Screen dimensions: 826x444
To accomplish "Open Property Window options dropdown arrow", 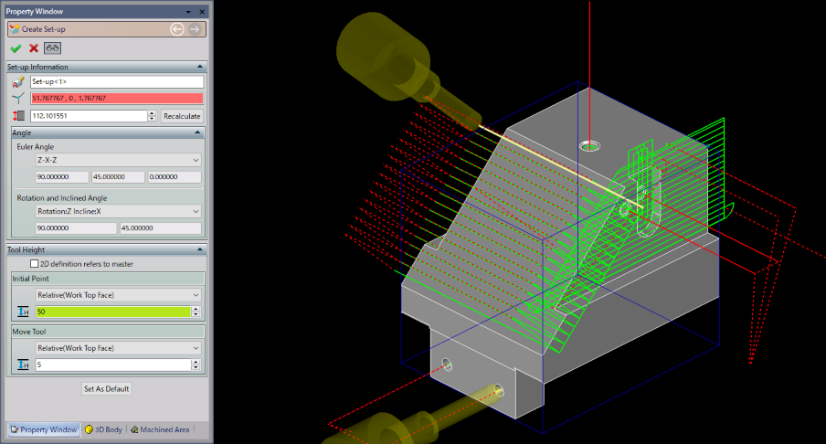I will point(188,12).
